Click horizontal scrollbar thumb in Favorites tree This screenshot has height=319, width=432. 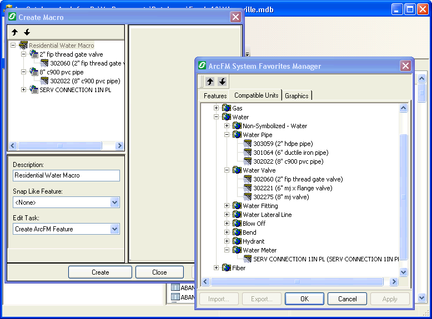click(297, 282)
